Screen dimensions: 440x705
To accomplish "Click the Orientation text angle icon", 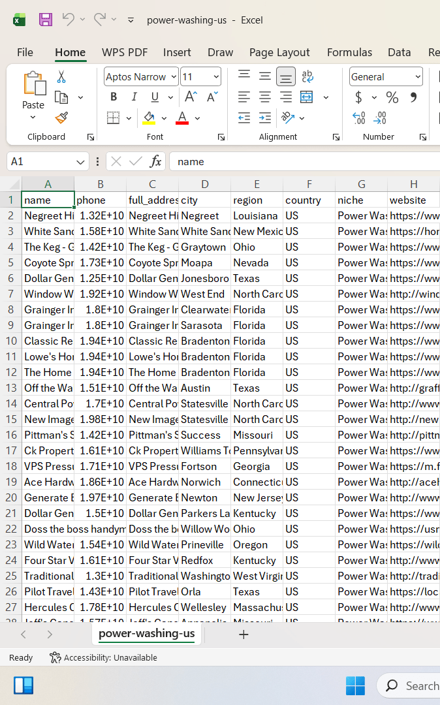I will [x=288, y=117].
